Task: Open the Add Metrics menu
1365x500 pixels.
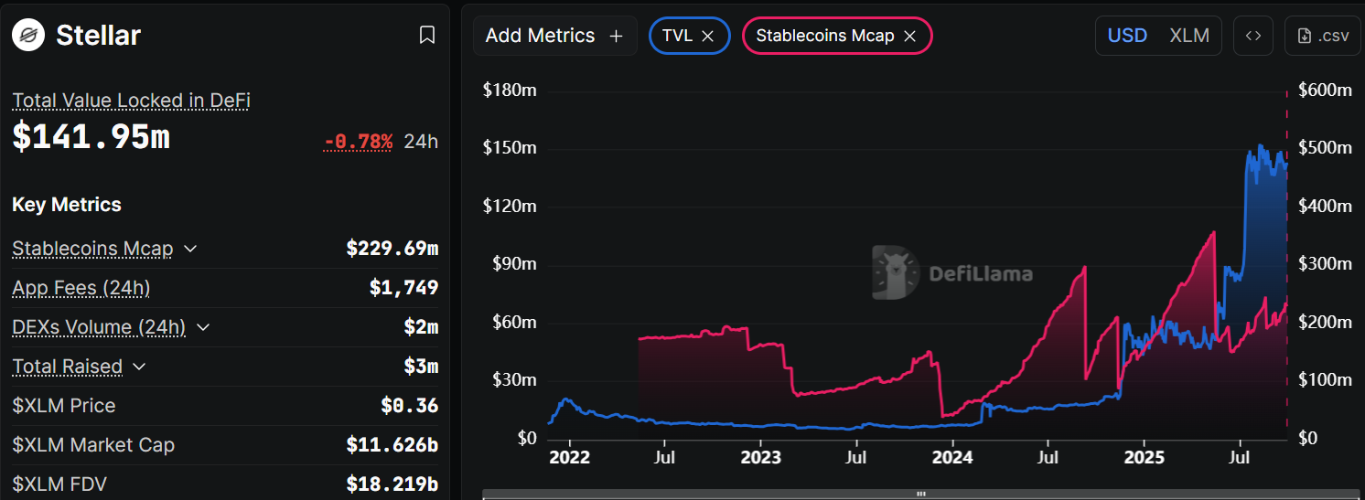Action: 541,36
